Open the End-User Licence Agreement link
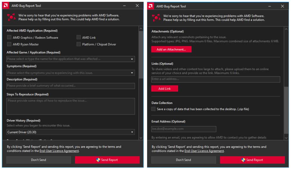The image size is (291, 169). coord(59,151)
